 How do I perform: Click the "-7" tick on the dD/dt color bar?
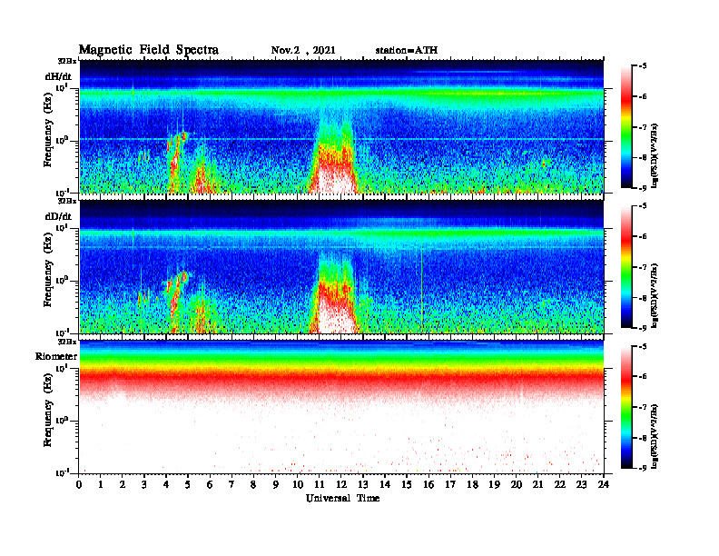click(x=643, y=267)
